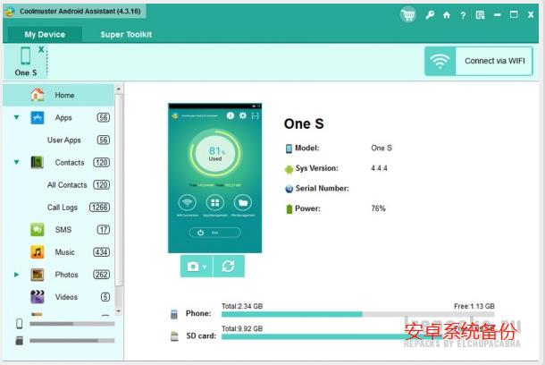The height and width of the screenshot is (365, 545).
Task: Click the SMS message bubble icon
Action: click(38, 230)
